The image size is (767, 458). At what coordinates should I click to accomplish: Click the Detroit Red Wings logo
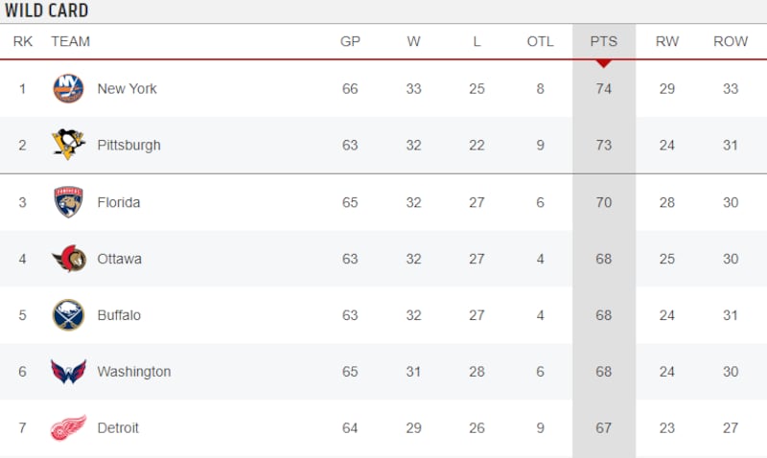click(x=68, y=428)
